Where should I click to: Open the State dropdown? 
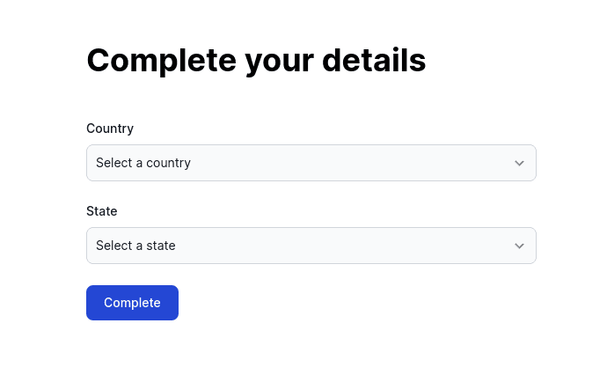coord(311,246)
